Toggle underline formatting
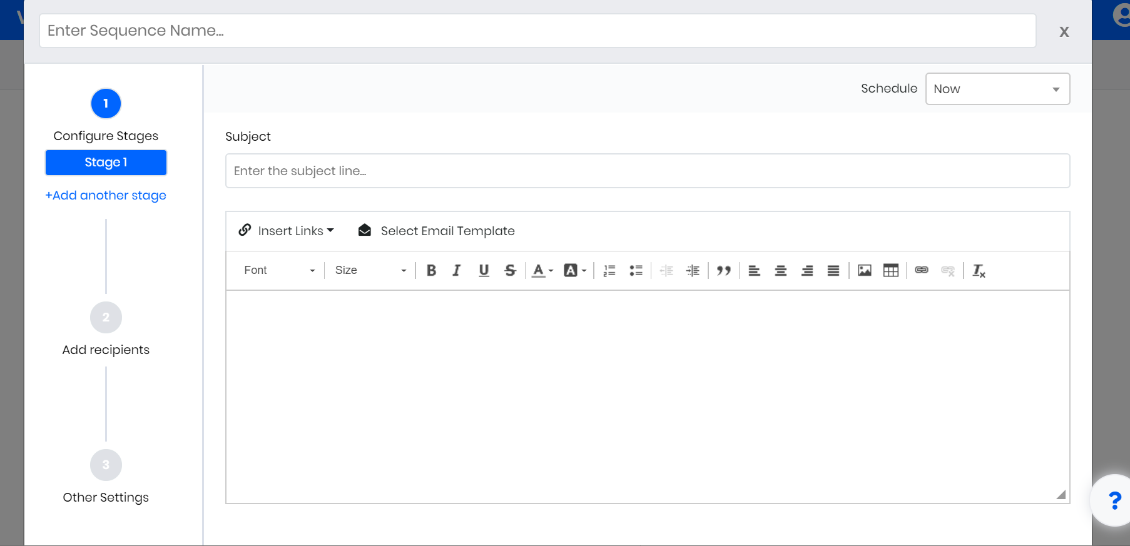The height and width of the screenshot is (546, 1130). 484,270
